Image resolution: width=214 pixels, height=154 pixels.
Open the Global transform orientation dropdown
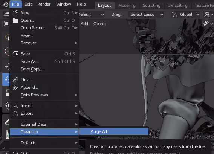point(186,14)
